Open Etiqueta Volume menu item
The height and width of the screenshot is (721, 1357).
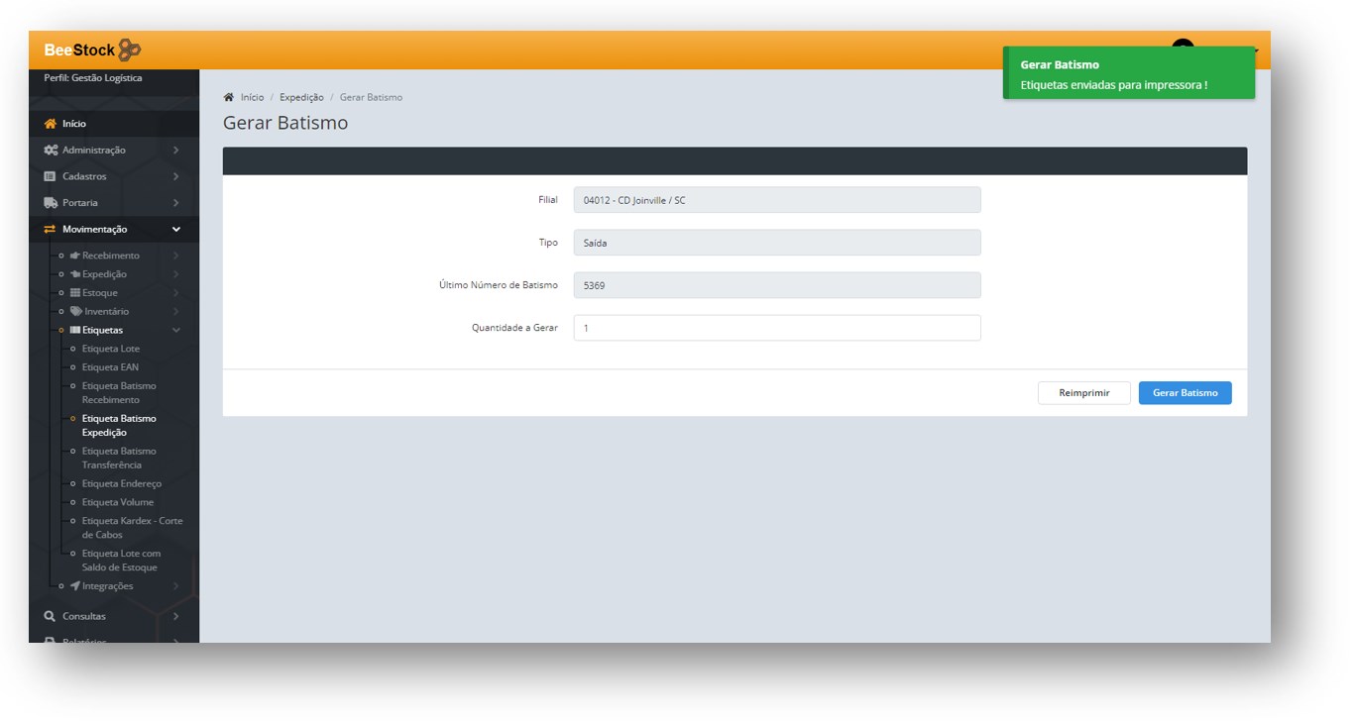(x=117, y=502)
